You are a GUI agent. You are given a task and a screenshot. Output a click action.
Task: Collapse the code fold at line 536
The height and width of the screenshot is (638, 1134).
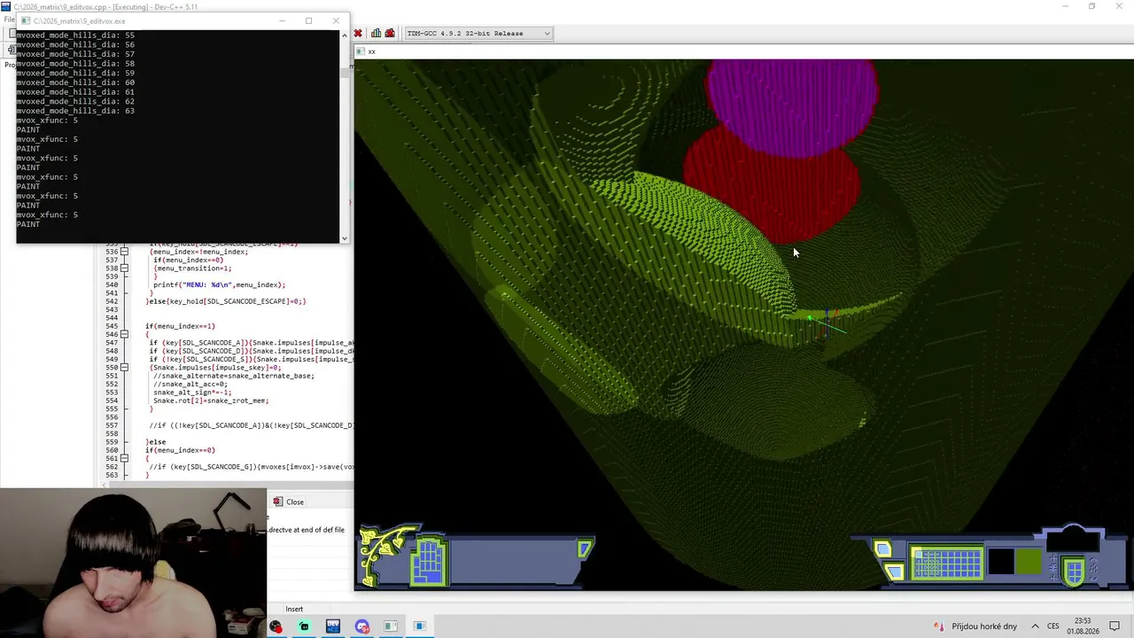[x=124, y=252]
